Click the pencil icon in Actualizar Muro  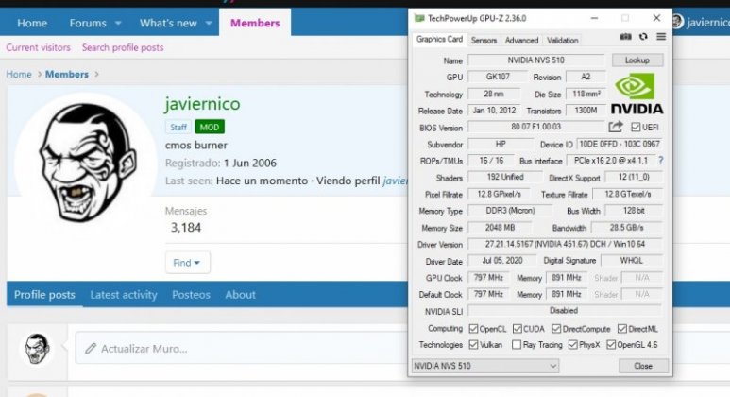pyautogui.click(x=91, y=349)
